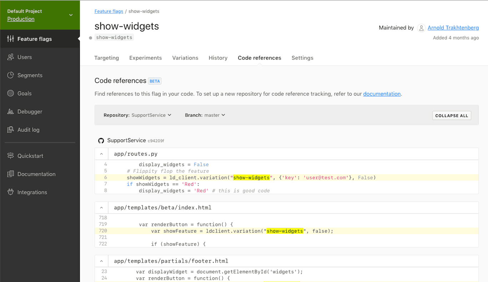Click the Integrations plug icon
This screenshot has width=488, height=282.
11,192
